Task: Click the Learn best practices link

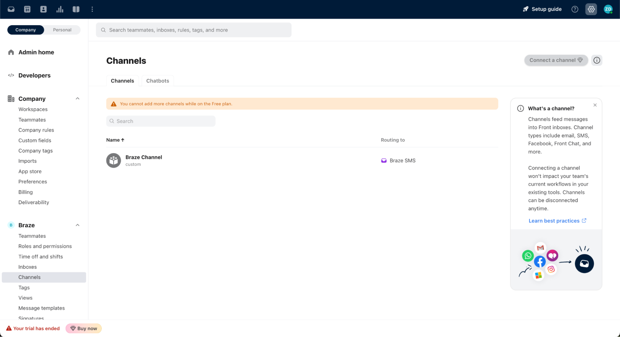Action: point(554,220)
